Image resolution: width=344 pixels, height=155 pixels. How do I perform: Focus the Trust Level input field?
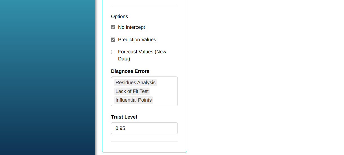click(x=144, y=128)
